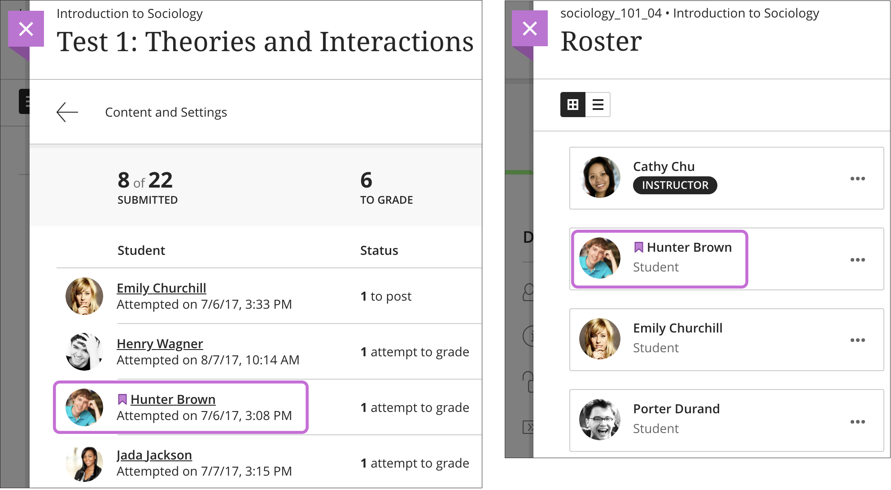Click Hunter Brown's accommodation flag in submissions
Screen dimensions: 891x490
point(122,399)
